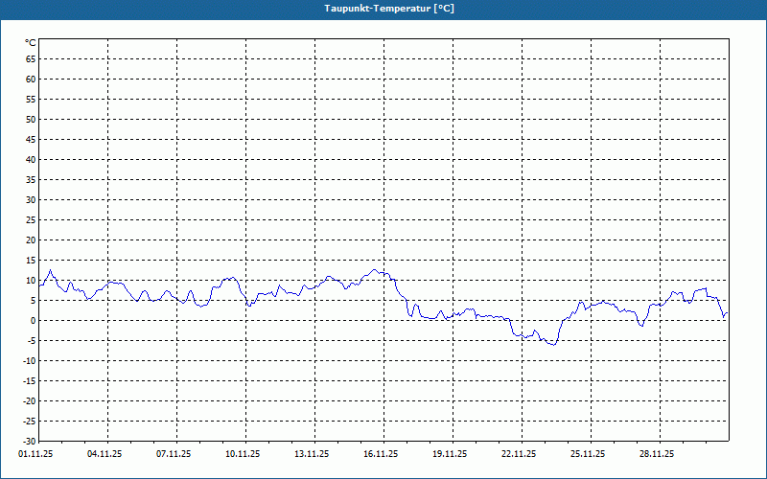Select the 25.11.25 date label
The width and height of the screenshot is (767, 479).
[x=588, y=454]
